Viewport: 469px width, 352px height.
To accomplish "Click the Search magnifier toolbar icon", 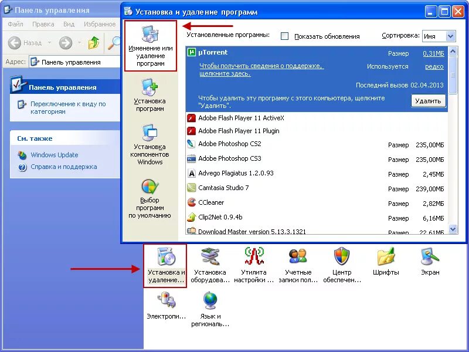I will [x=114, y=43].
